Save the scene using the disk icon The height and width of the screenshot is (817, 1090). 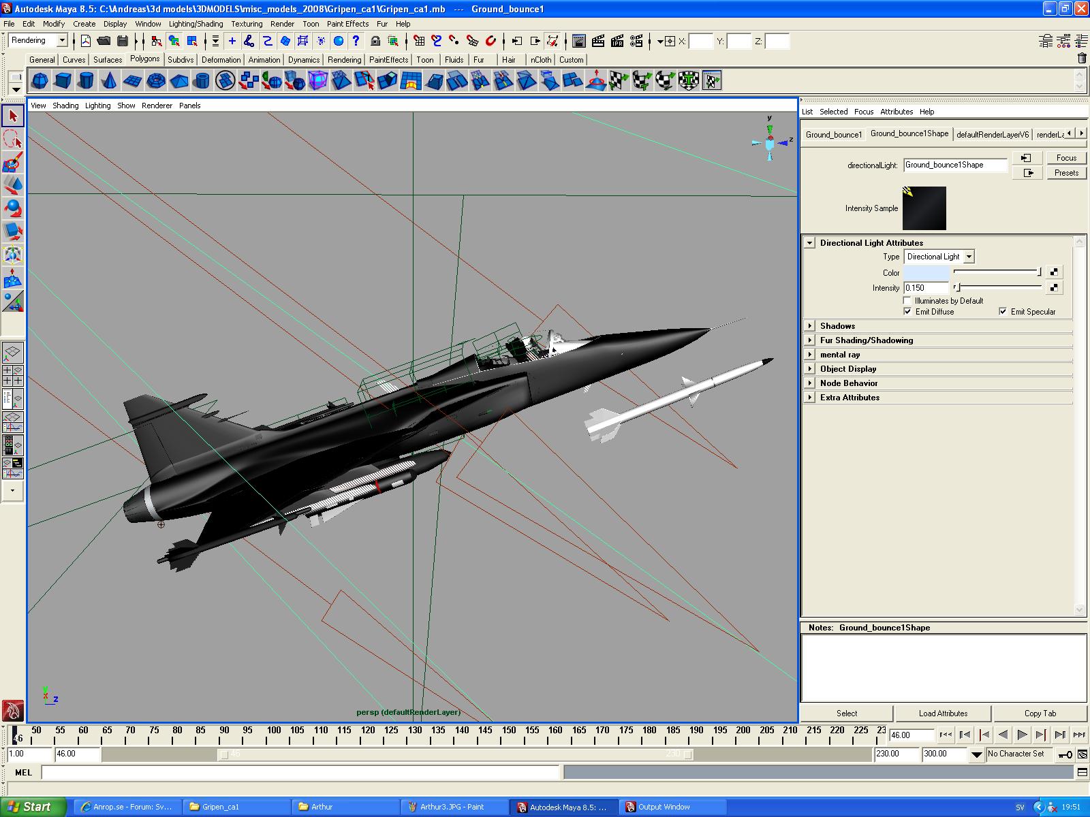click(123, 41)
